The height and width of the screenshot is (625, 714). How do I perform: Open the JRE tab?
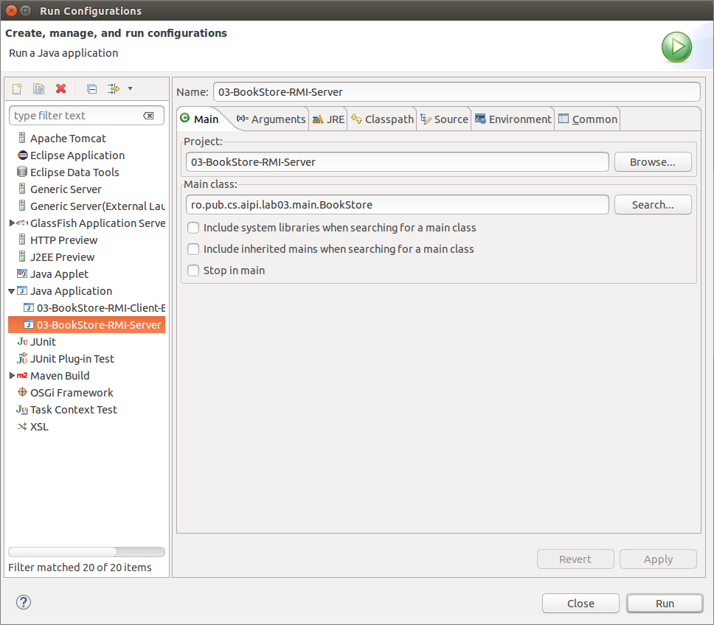pos(328,119)
